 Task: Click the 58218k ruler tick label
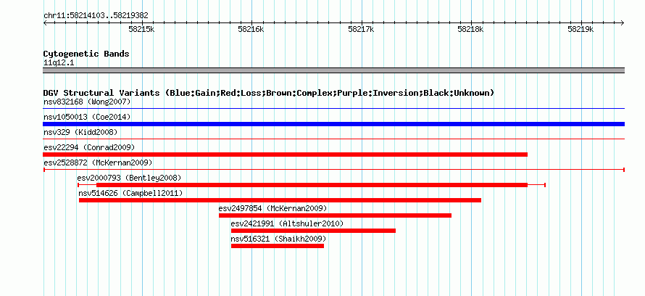(470, 29)
